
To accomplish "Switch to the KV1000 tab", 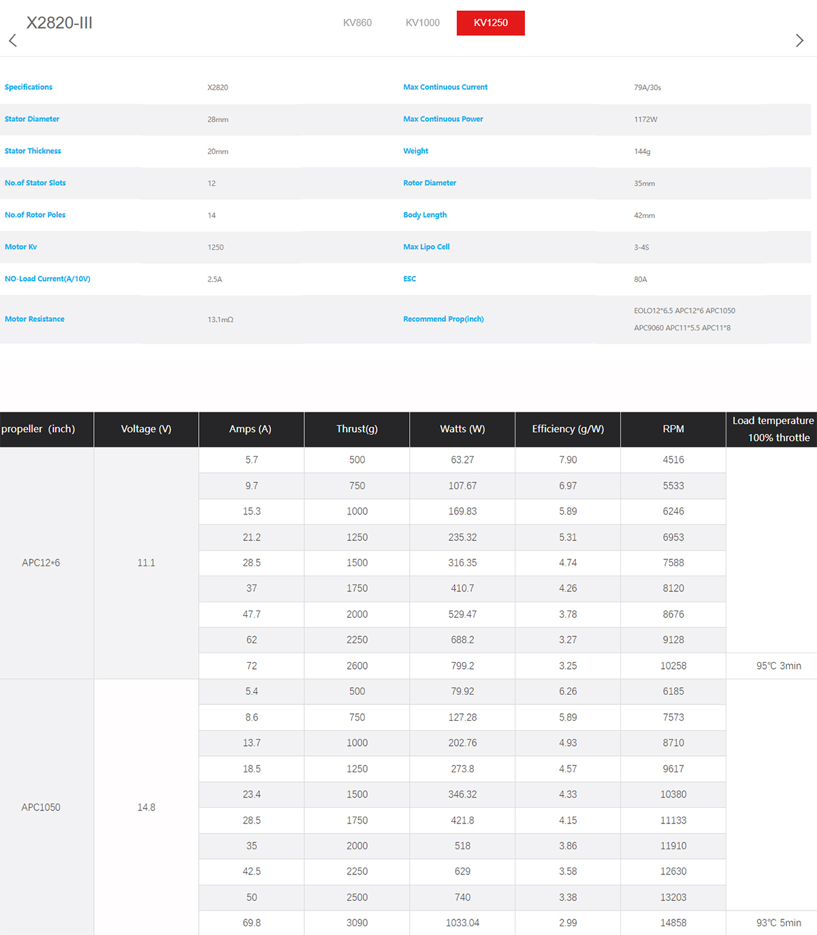I will click(x=422, y=23).
